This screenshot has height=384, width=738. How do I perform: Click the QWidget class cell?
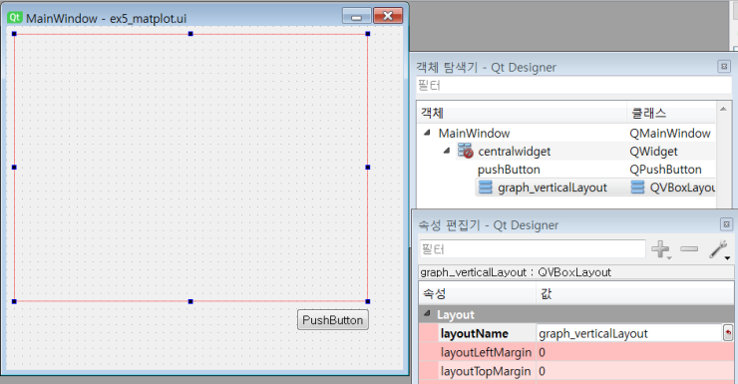[x=653, y=152]
